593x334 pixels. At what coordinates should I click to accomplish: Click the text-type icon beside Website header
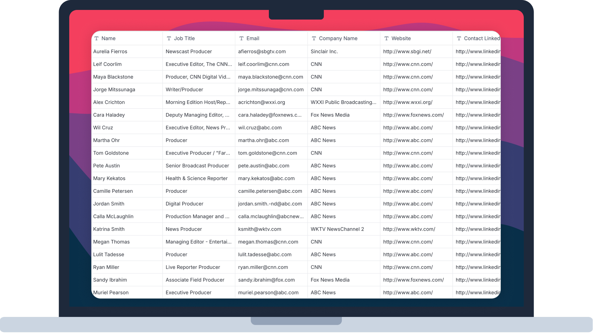[387, 38]
